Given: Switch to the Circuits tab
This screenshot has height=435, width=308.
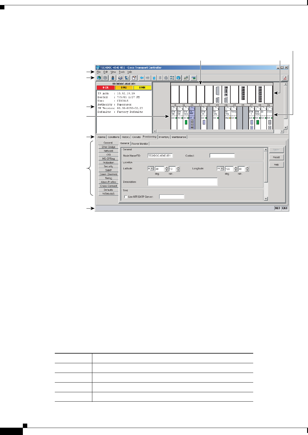Looking at the screenshot, I should coord(136,137).
